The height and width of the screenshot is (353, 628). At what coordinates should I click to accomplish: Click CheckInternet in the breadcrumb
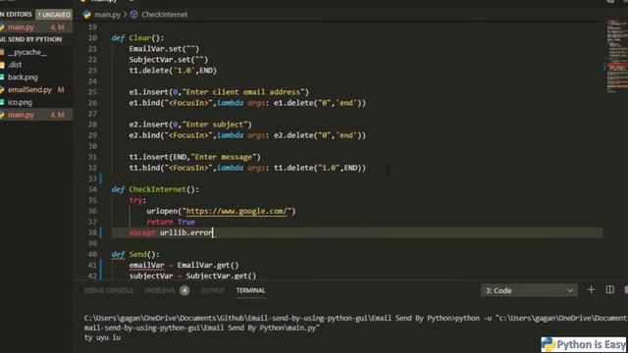(164, 15)
